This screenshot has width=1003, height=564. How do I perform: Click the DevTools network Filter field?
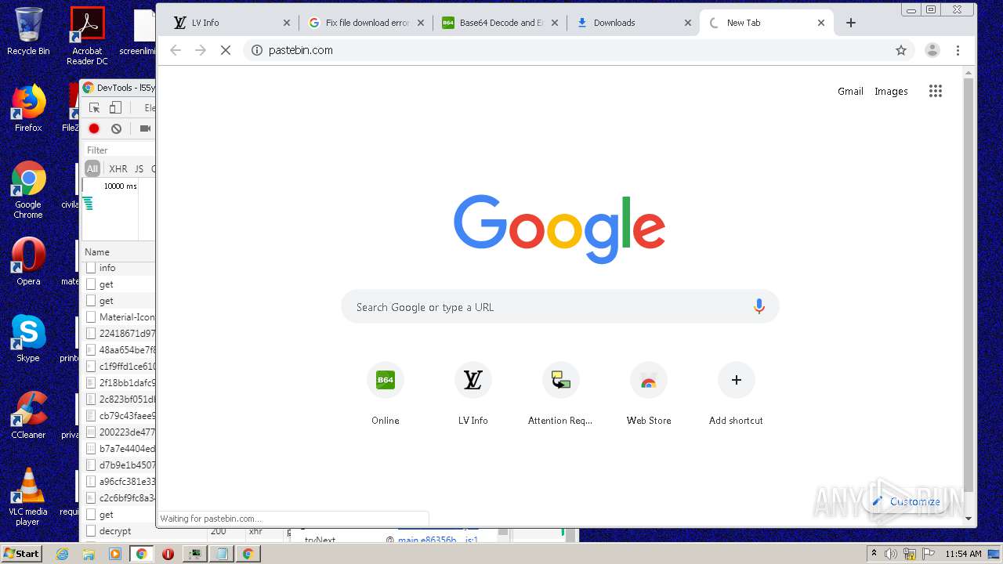pos(119,150)
